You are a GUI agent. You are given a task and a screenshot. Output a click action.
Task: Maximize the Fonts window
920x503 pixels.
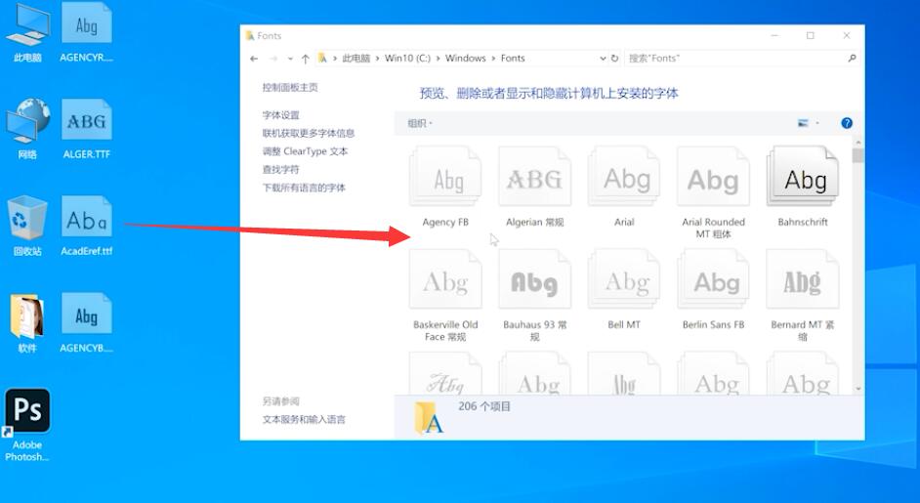pyautogui.click(x=811, y=36)
